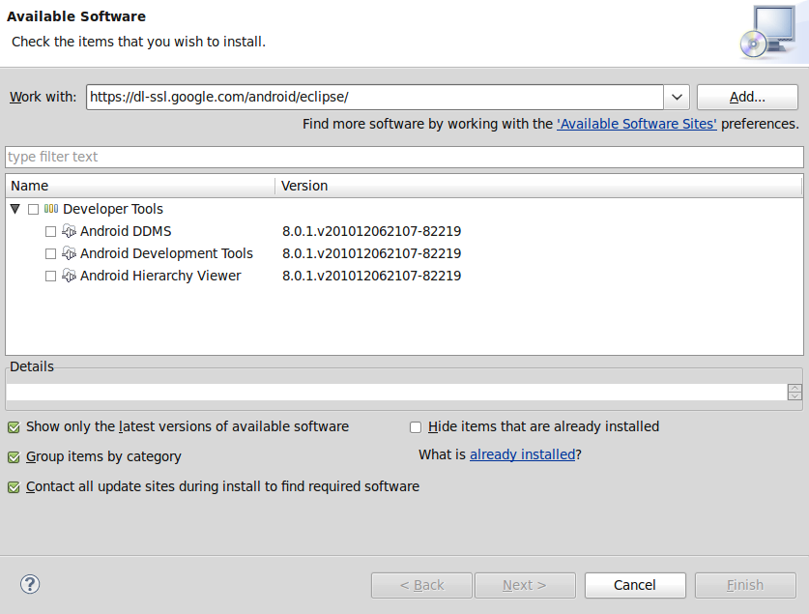Click the Android Hierarchy Viewer feature icon
The width and height of the screenshot is (809, 614).
[70, 276]
